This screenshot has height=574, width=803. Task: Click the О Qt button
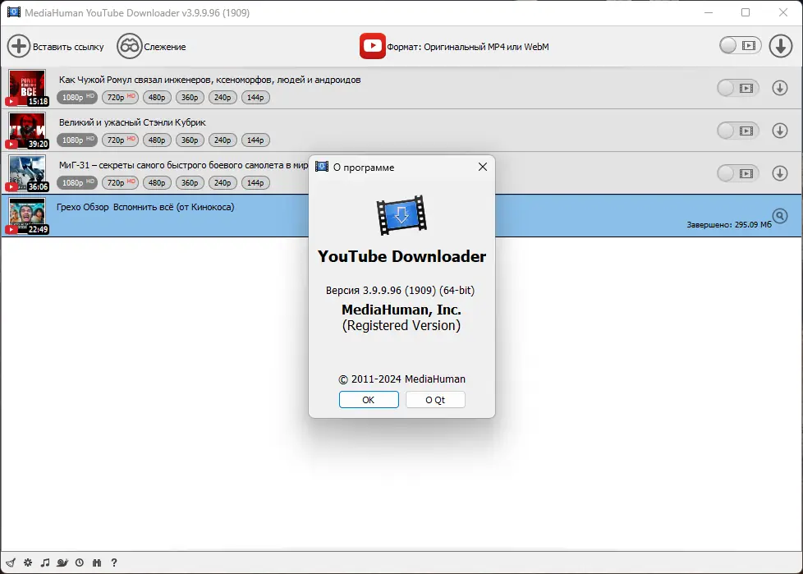pos(435,400)
